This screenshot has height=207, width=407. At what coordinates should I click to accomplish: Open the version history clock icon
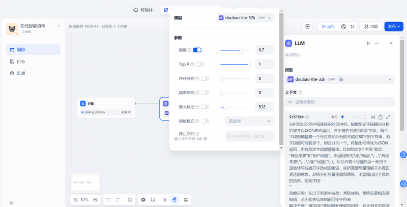coord(130,200)
